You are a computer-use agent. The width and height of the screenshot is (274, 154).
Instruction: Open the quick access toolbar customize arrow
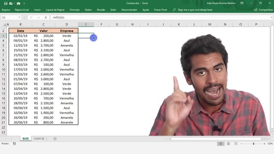coord(24,3)
